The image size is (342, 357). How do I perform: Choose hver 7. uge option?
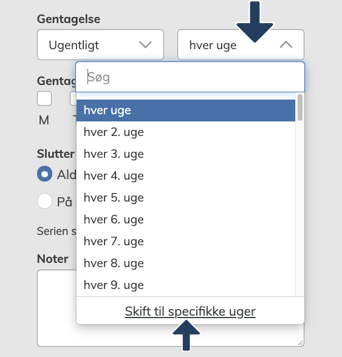186,242
